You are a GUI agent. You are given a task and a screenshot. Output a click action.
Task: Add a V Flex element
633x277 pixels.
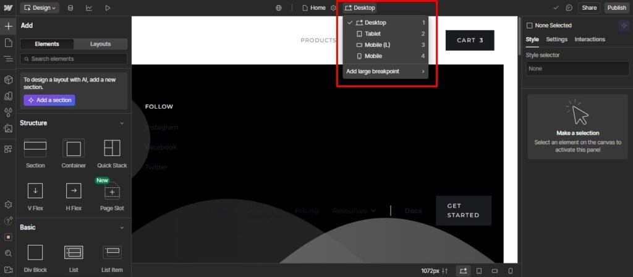pyautogui.click(x=35, y=197)
